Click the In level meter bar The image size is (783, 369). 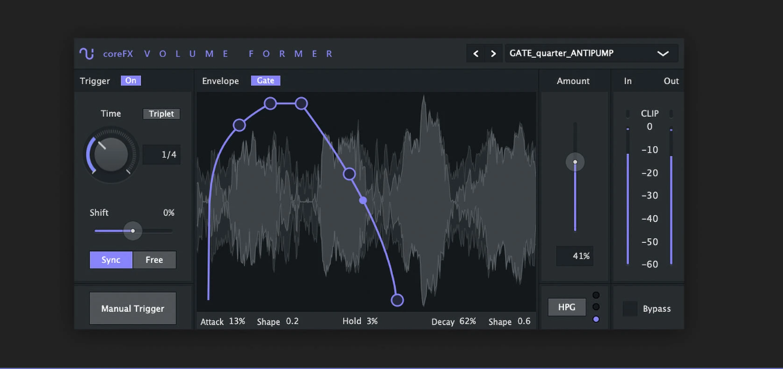[628, 209]
